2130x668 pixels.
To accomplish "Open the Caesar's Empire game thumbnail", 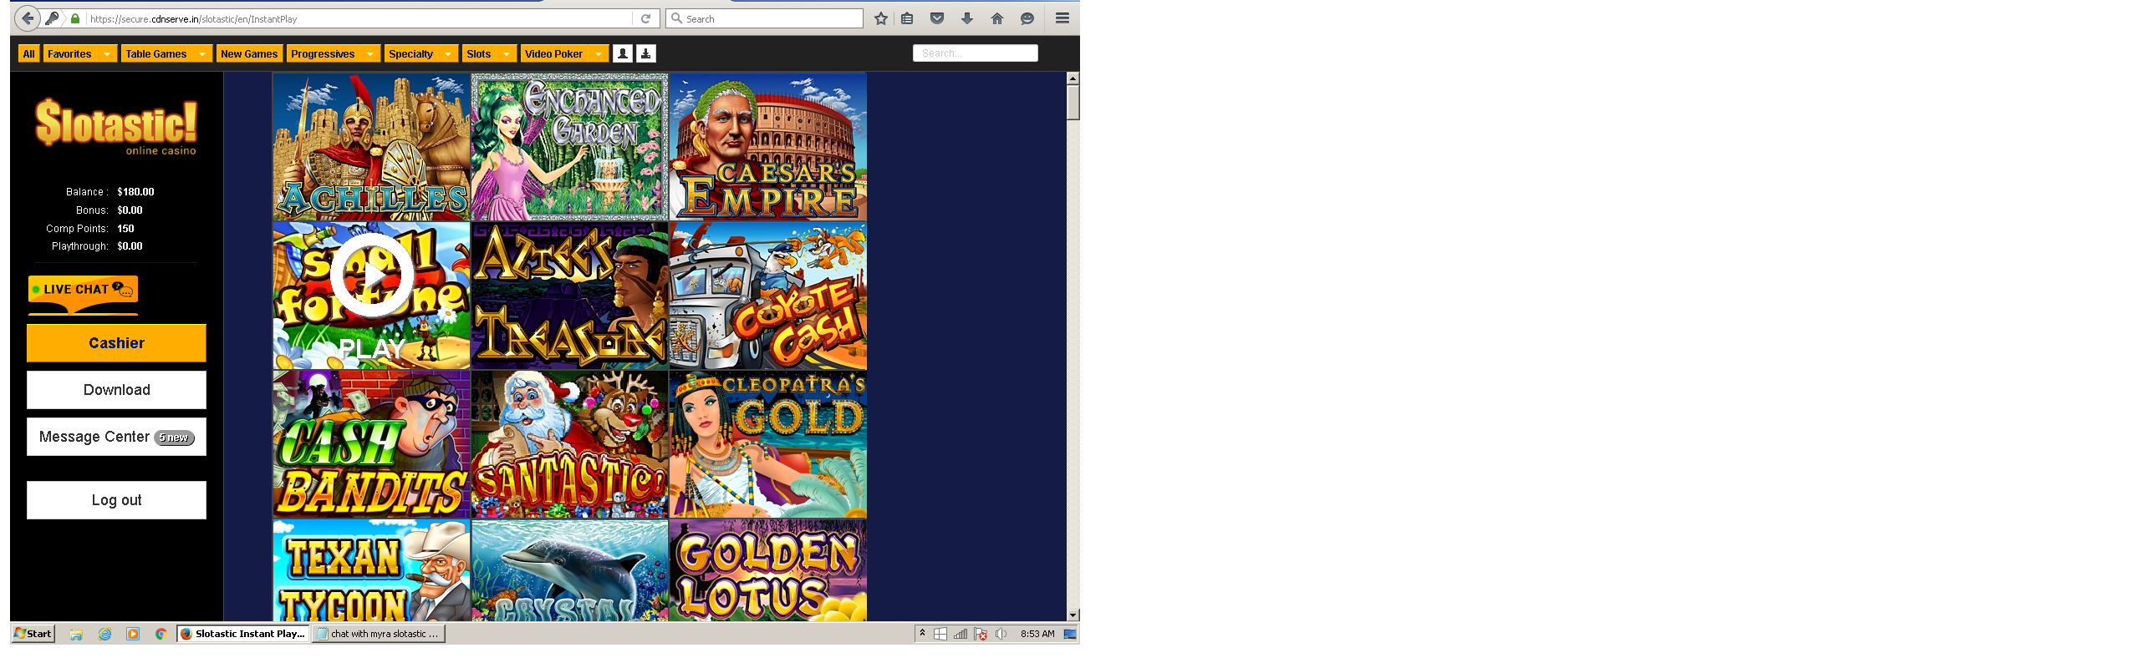I will tap(767, 147).
